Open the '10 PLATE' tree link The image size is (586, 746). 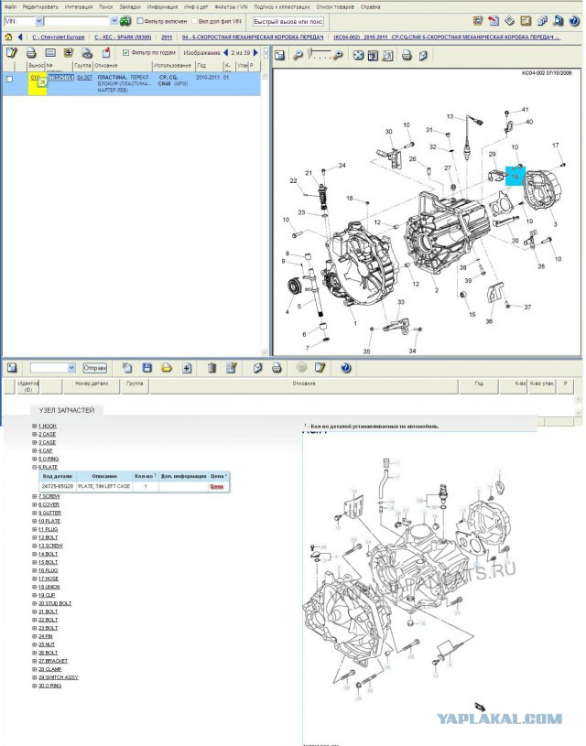49,521
